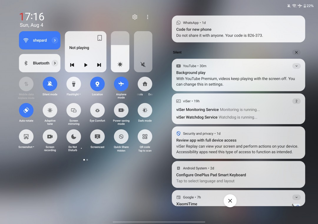Enable Eye Comfort mode

click(x=97, y=110)
